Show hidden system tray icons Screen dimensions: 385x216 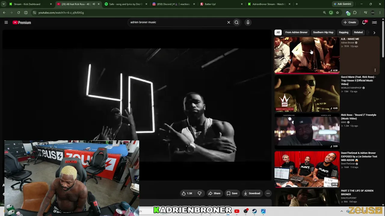[342, 211]
